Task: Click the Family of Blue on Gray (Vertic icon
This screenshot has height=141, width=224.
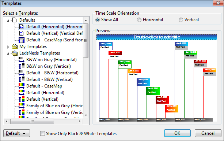Action: click(22, 112)
